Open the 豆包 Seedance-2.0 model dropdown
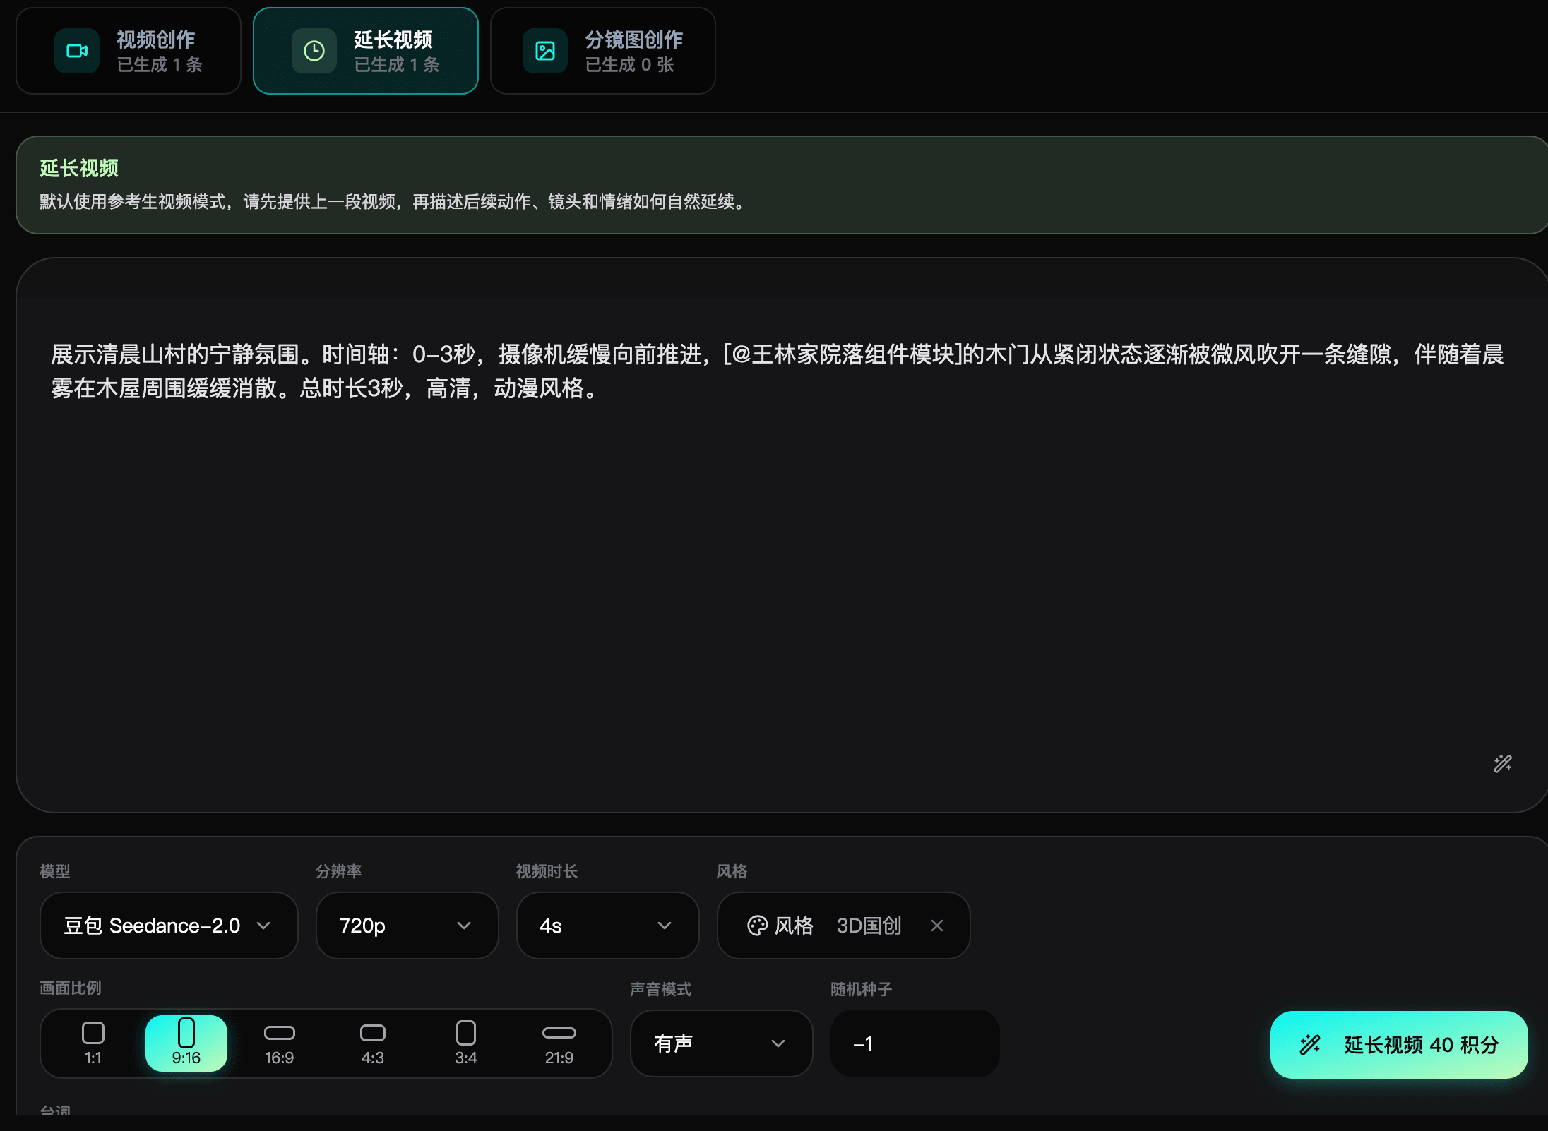Image resolution: width=1548 pixels, height=1131 pixels. coord(169,926)
